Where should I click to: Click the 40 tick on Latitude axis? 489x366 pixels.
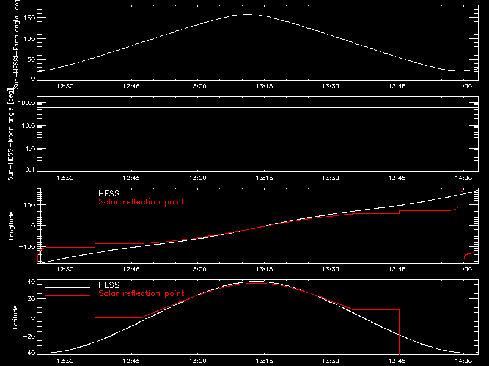point(31,282)
